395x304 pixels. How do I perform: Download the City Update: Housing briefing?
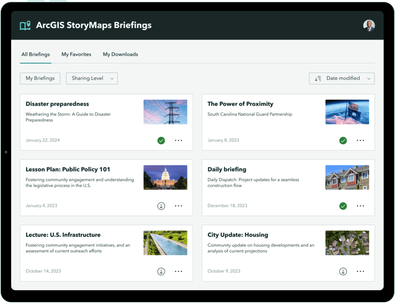click(x=343, y=271)
